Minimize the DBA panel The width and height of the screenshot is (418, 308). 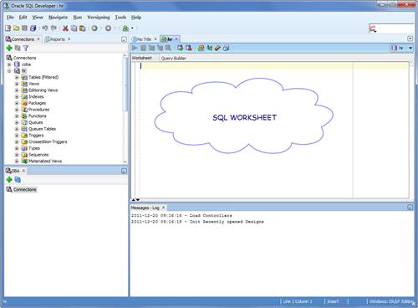click(125, 171)
